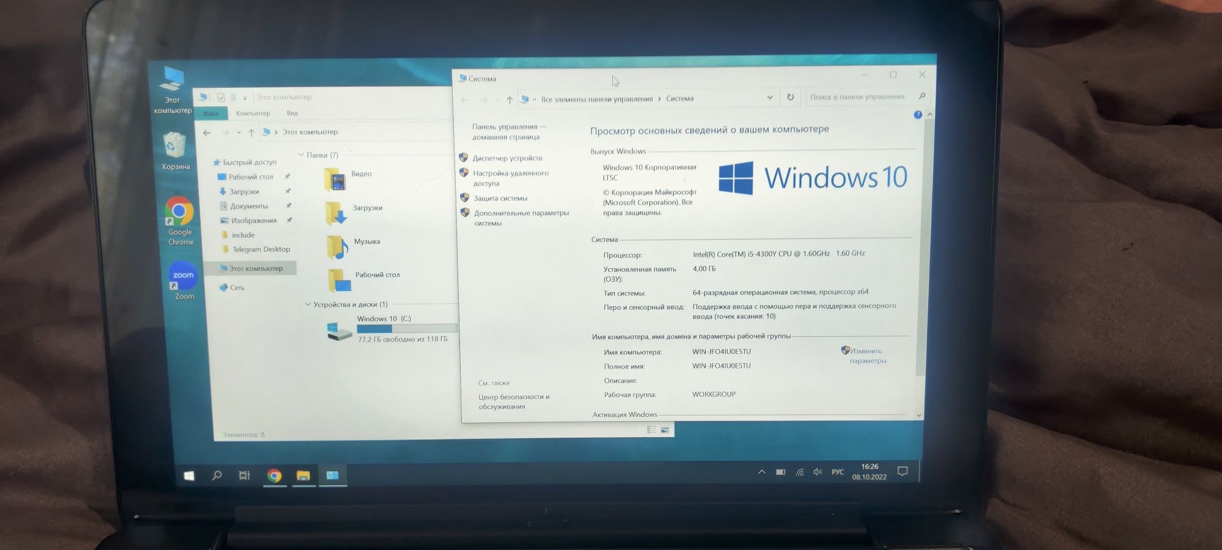This screenshot has width=1222, height=550.
Task: Open clock and date 16:26 flyout
Action: (x=869, y=472)
